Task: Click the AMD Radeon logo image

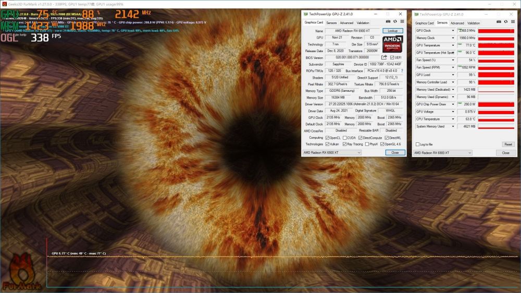Action: click(x=392, y=44)
